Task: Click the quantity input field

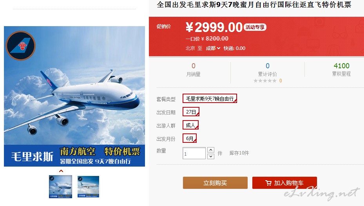Action: [x=194, y=153]
